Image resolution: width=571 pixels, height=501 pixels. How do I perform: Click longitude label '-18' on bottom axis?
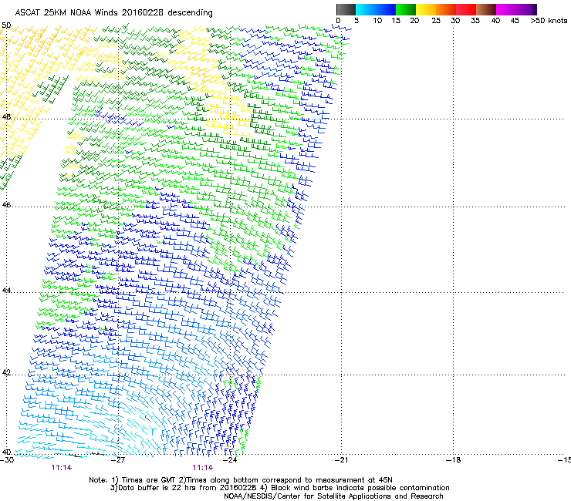(x=453, y=460)
